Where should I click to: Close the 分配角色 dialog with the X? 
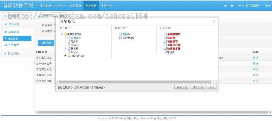pyautogui.click(x=214, y=21)
